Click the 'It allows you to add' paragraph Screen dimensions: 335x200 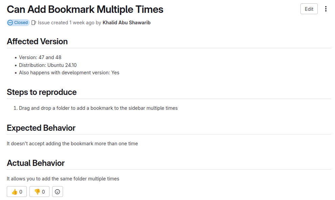coord(63,179)
